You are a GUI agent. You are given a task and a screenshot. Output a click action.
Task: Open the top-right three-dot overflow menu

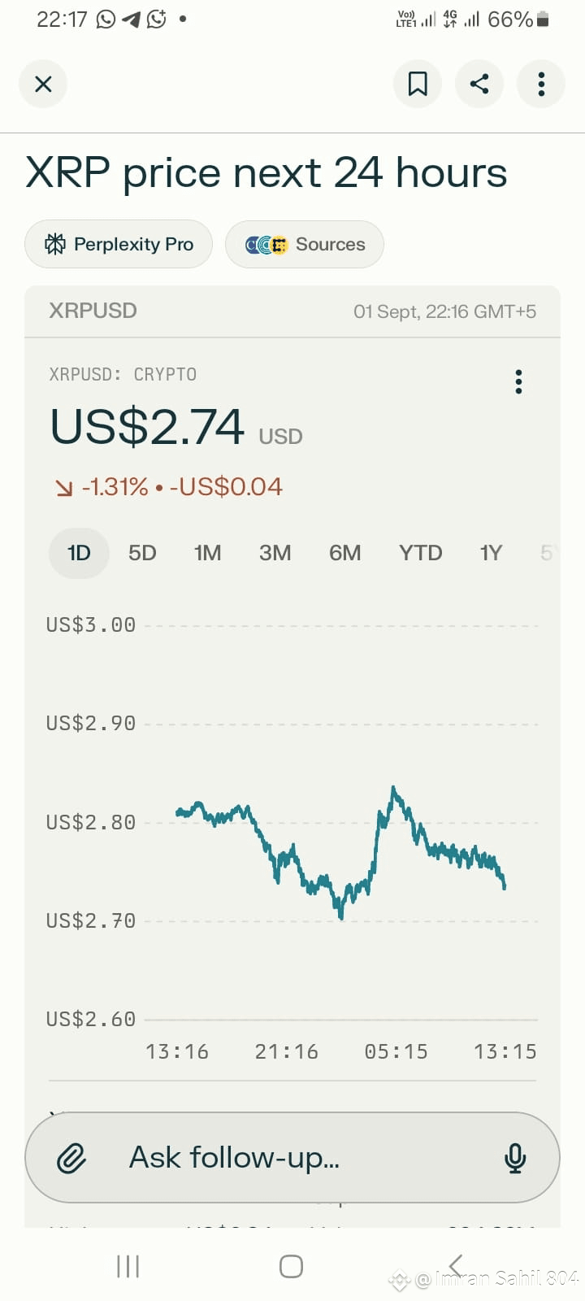click(541, 84)
